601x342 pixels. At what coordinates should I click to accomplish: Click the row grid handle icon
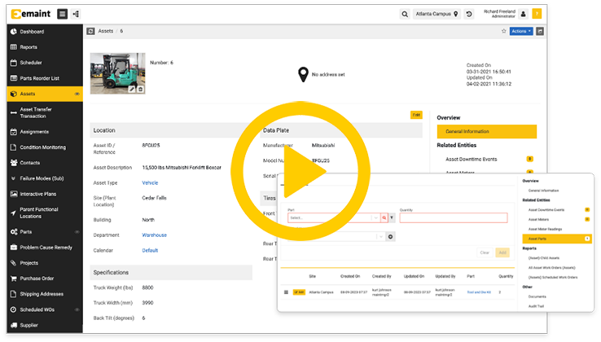pyautogui.click(x=286, y=292)
